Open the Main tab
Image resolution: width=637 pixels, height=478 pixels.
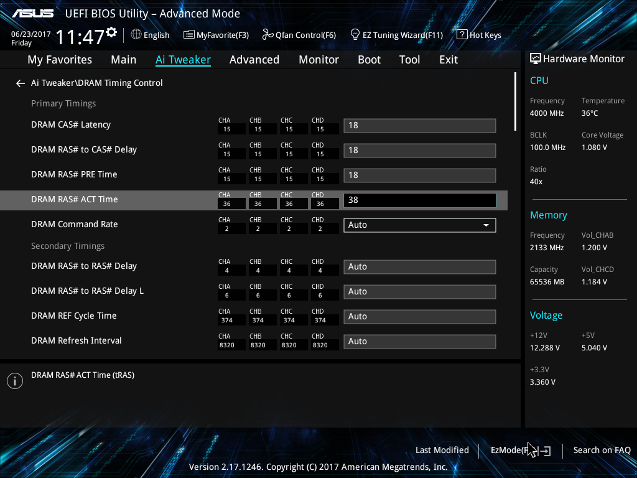click(x=124, y=60)
